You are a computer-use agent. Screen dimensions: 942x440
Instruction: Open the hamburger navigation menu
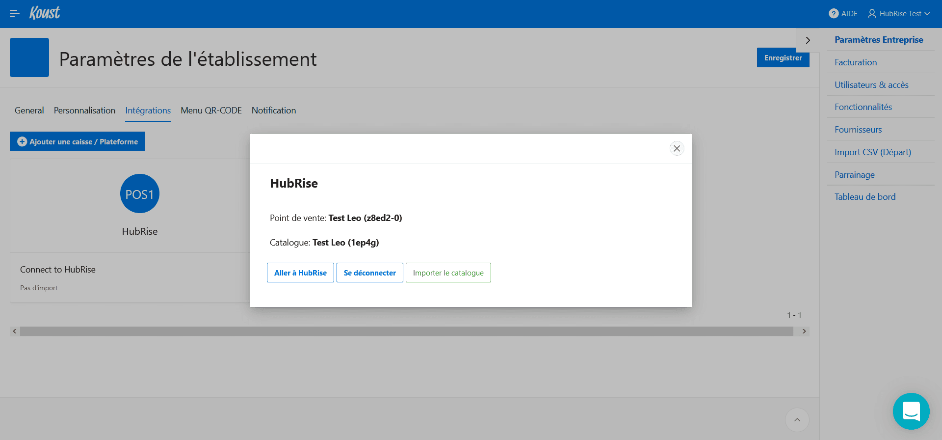[15, 14]
